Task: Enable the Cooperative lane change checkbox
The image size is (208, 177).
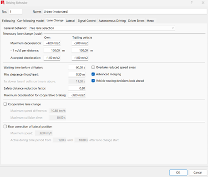Action: coord(5,104)
